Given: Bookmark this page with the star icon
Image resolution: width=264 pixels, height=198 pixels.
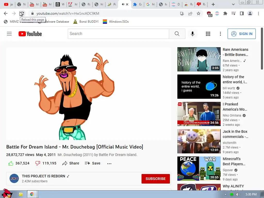Looking at the screenshot, I should [199, 13].
